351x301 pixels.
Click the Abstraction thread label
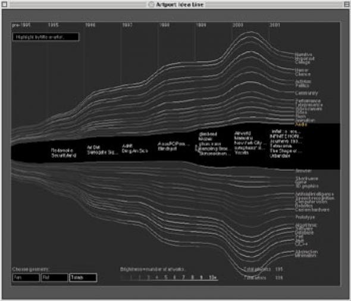[306, 252]
